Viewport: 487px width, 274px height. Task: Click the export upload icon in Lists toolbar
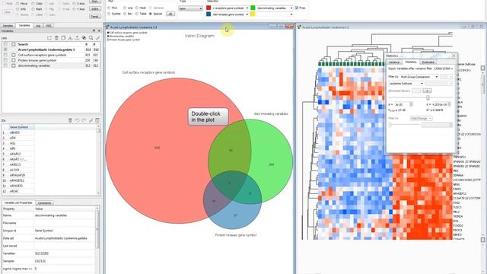click(x=77, y=38)
